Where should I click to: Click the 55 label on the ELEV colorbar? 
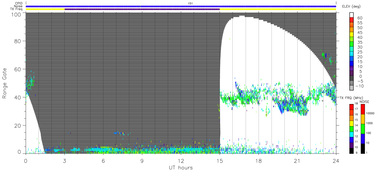click(x=360, y=23)
